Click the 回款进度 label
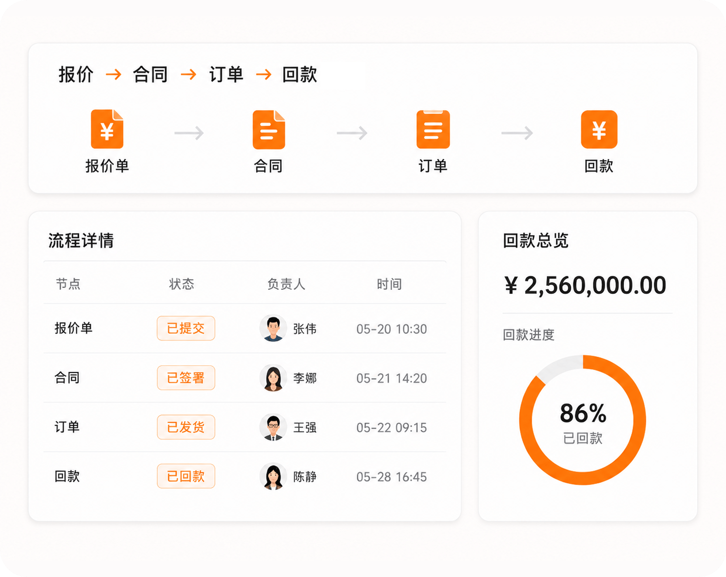 point(528,335)
